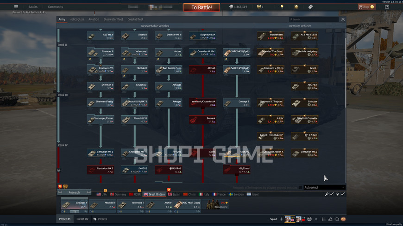This screenshot has height=226, width=403.
Task: Open the help question mark icon
Action: pos(387,6)
